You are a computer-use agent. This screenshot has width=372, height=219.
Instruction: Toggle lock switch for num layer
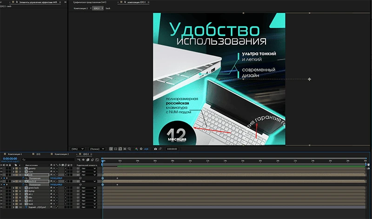[10, 172]
